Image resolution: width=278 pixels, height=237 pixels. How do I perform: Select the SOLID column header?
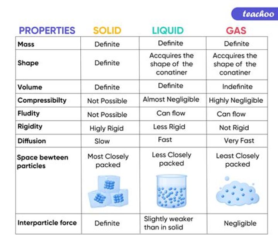coord(107,30)
